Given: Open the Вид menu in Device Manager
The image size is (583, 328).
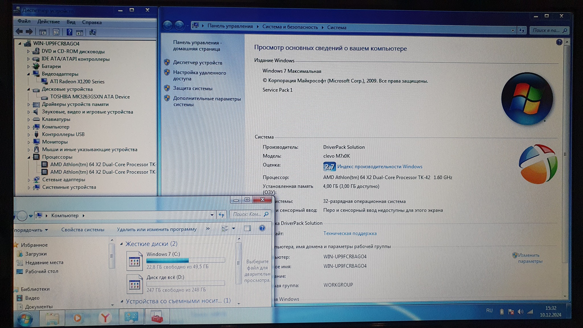Looking at the screenshot, I should point(71,22).
